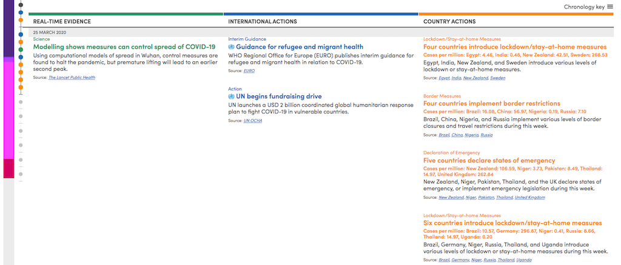Click the 'Declaration of Emergency' category label
Viewport: 621px width, 265px height.
point(451,152)
